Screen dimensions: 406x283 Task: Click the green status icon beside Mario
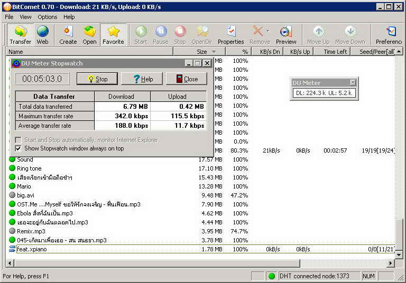(x=12, y=186)
